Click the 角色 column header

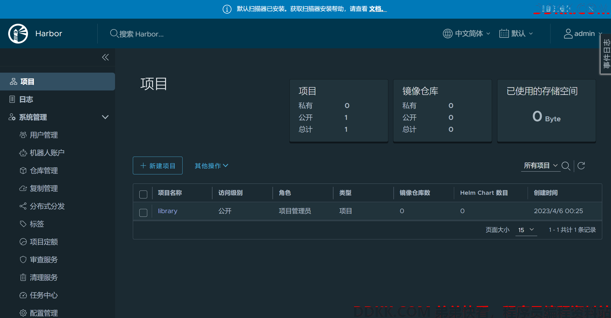point(285,193)
